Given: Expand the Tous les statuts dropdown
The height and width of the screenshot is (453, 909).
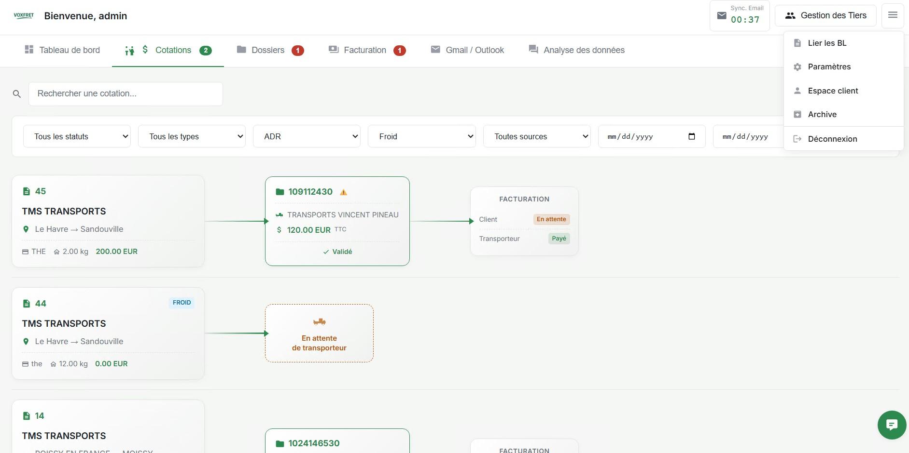Looking at the screenshot, I should pyautogui.click(x=77, y=136).
